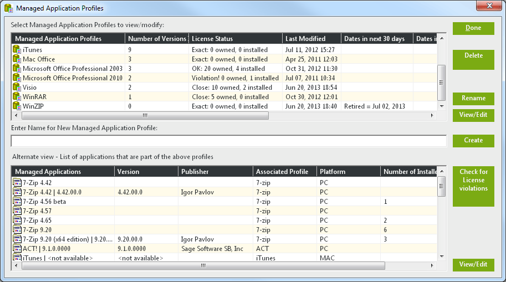Click the Microsoft Office Professional 2003 profile icon

click(x=17, y=68)
